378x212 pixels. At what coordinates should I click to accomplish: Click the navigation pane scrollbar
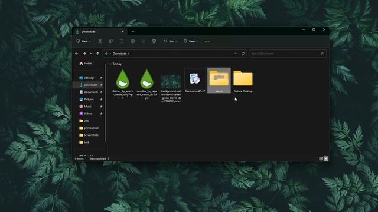pos(105,102)
